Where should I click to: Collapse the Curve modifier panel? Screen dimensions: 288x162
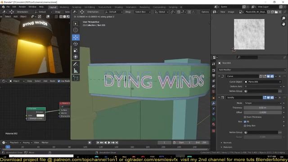pyautogui.click(x=219, y=76)
